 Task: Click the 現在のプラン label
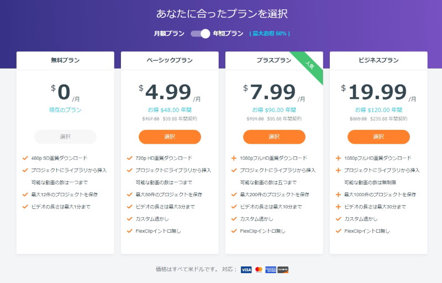pos(65,110)
